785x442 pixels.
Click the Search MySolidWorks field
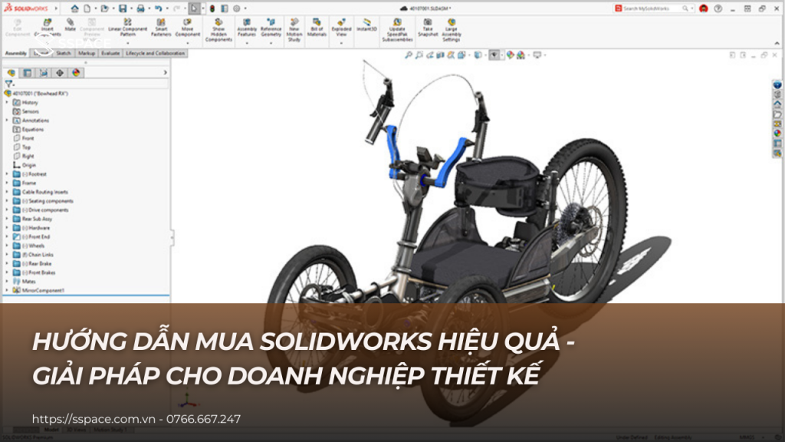(653, 8)
